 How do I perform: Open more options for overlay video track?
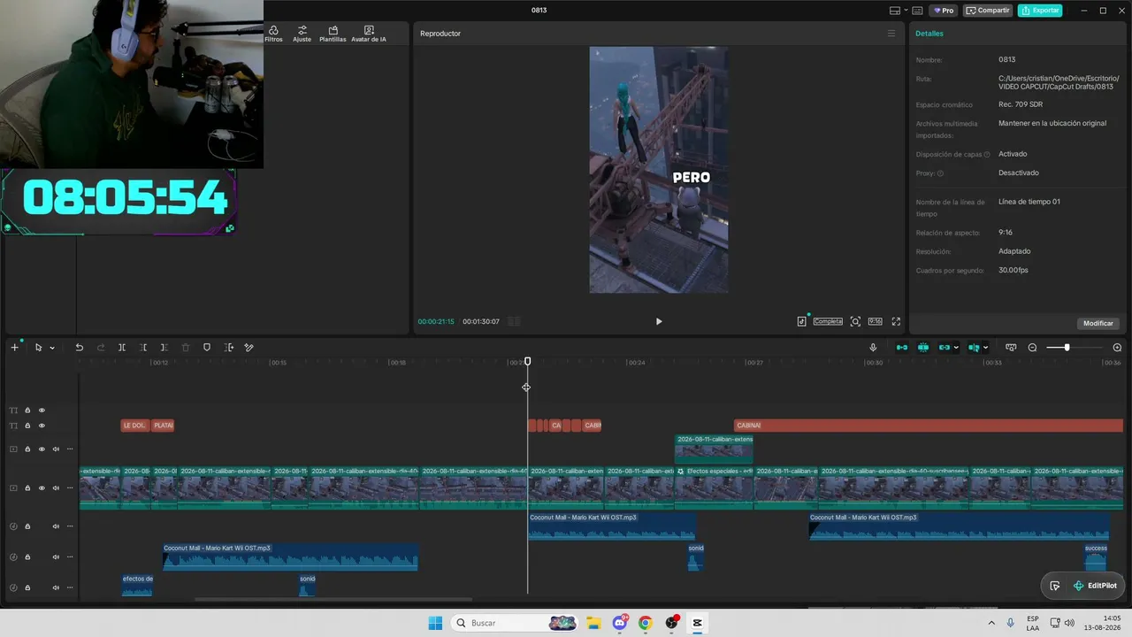point(70,449)
